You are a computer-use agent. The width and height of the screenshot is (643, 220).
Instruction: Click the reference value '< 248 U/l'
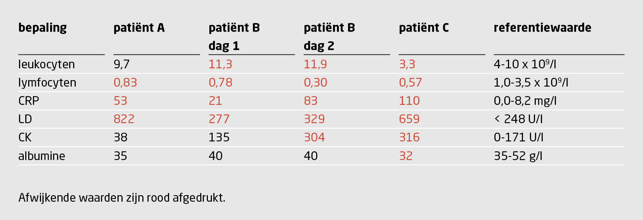coord(518,119)
